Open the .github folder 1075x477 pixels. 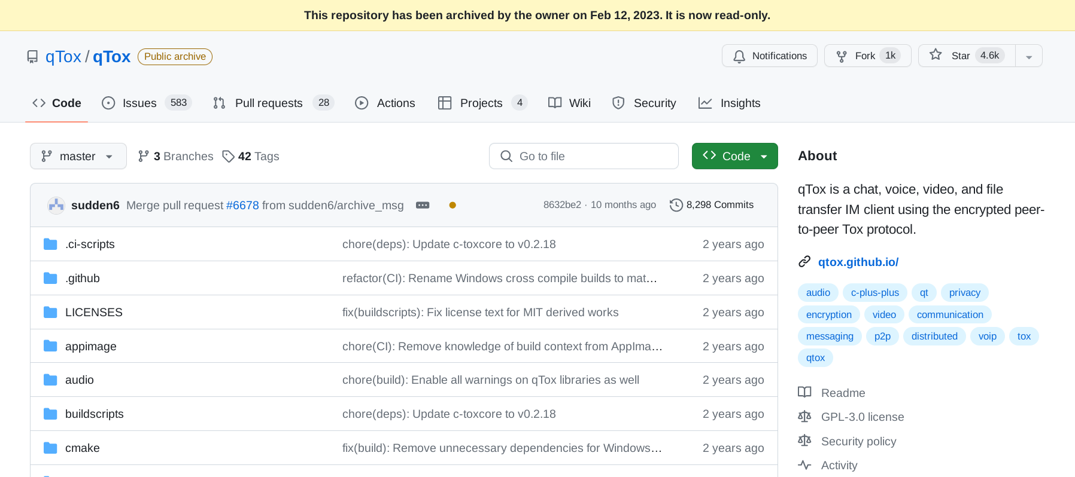pos(83,278)
